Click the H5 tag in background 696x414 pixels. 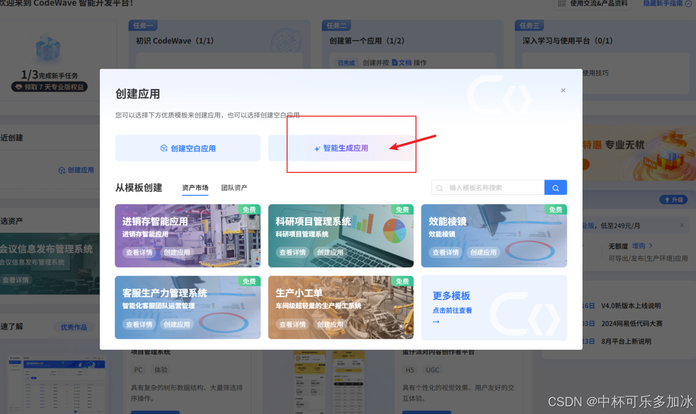[410, 370]
